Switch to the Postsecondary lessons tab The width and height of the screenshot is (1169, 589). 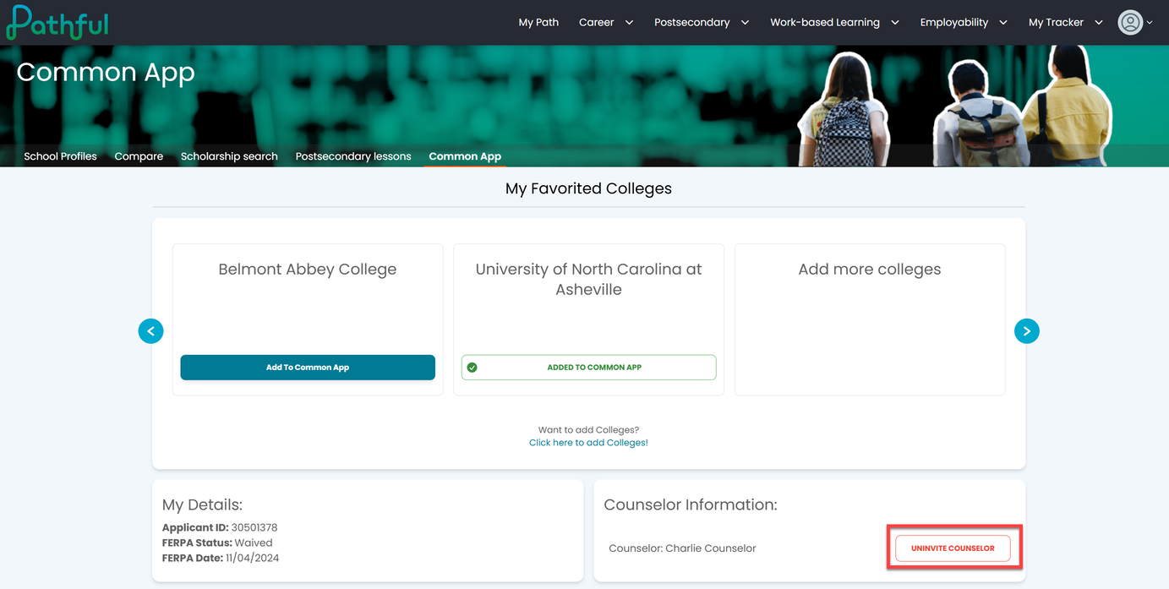pyautogui.click(x=353, y=156)
